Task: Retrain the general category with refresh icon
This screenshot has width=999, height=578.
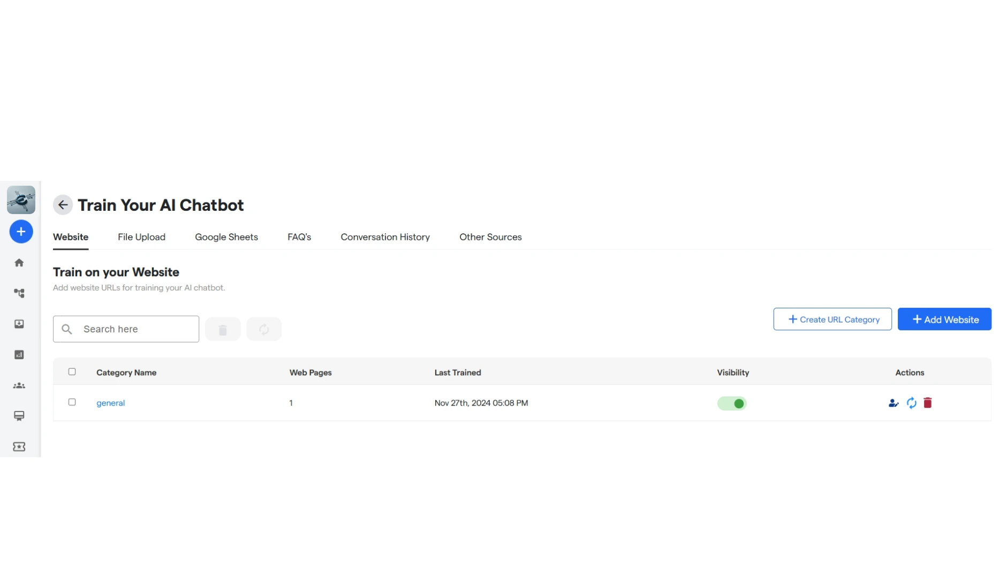Action: pos(911,403)
